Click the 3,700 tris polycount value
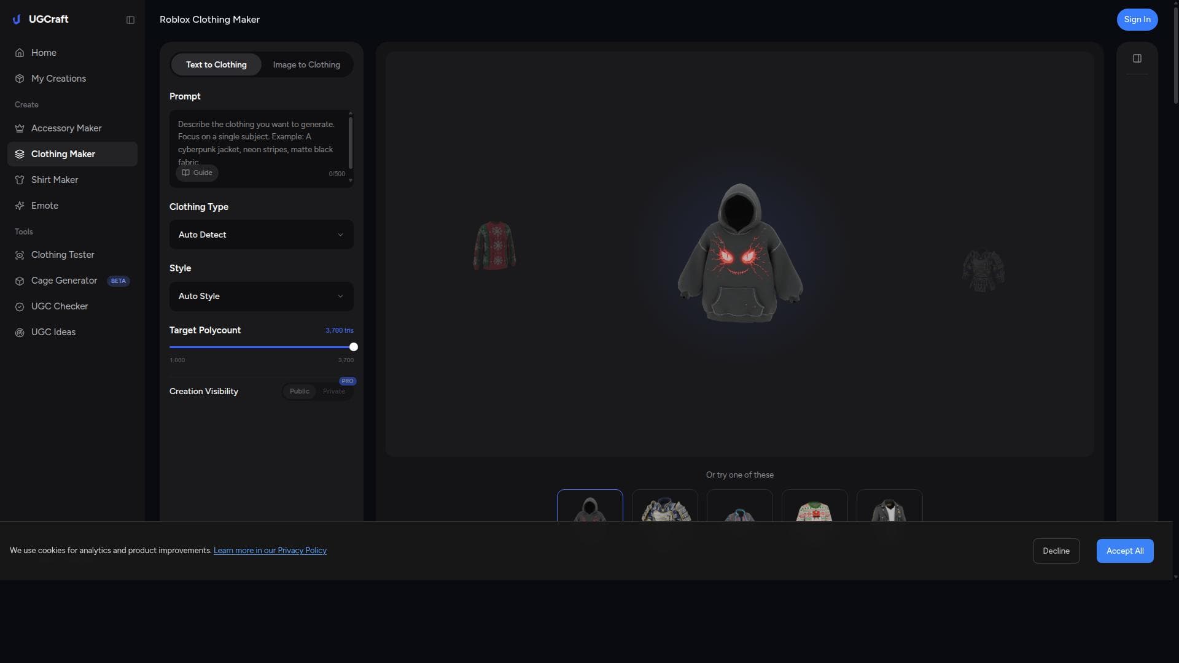The height and width of the screenshot is (663, 1179). tap(340, 330)
